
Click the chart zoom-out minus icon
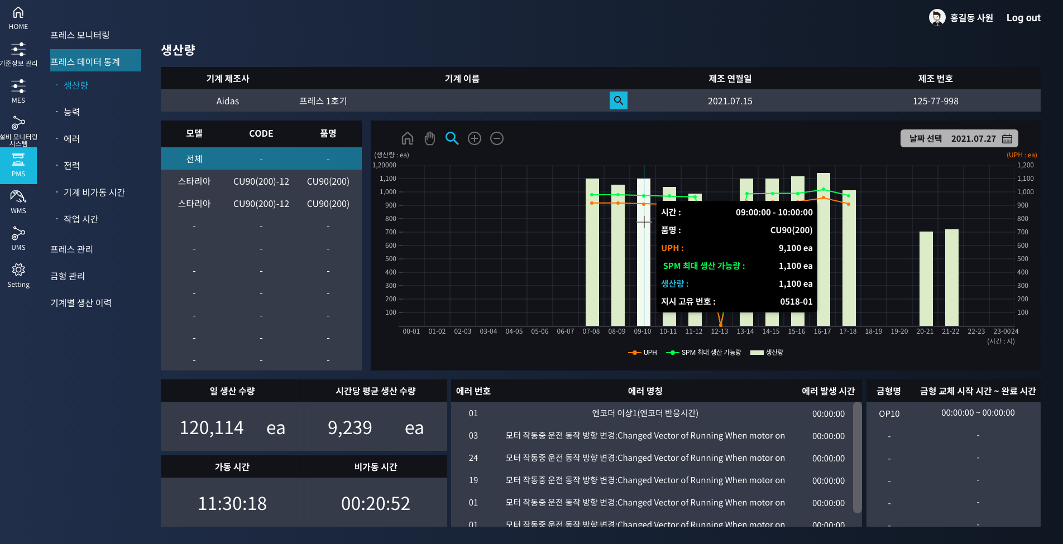pos(497,138)
